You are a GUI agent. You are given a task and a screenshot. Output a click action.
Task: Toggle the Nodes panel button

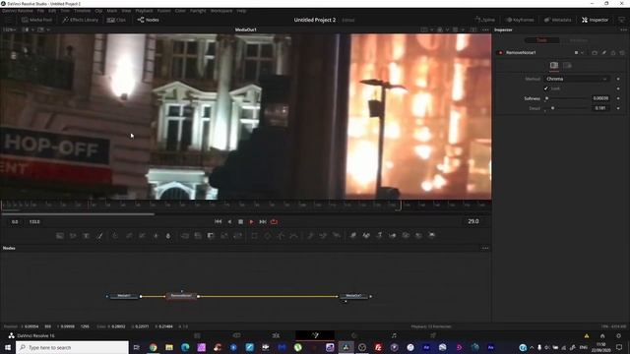click(149, 20)
